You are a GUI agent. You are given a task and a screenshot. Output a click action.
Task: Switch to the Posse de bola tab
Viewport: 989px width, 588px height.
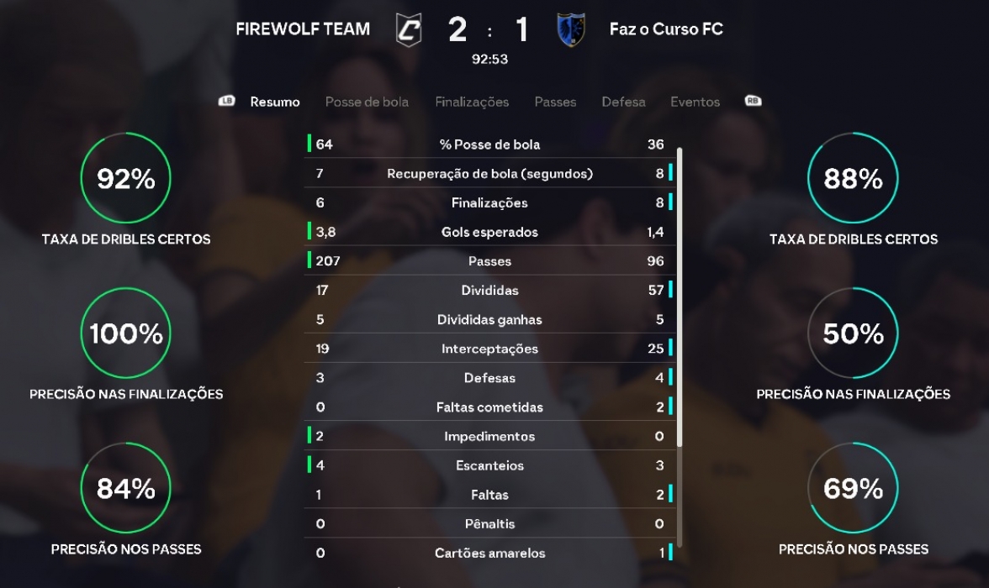click(x=367, y=102)
